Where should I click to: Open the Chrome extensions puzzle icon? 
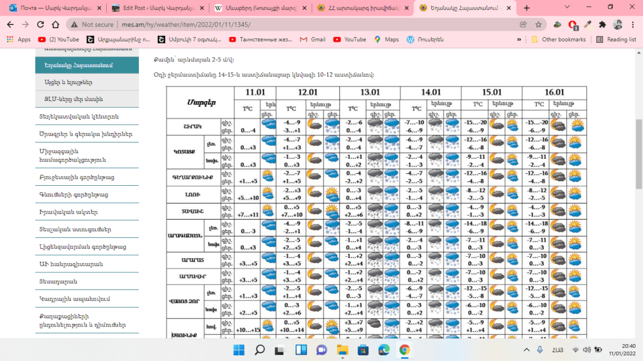(x=602, y=24)
